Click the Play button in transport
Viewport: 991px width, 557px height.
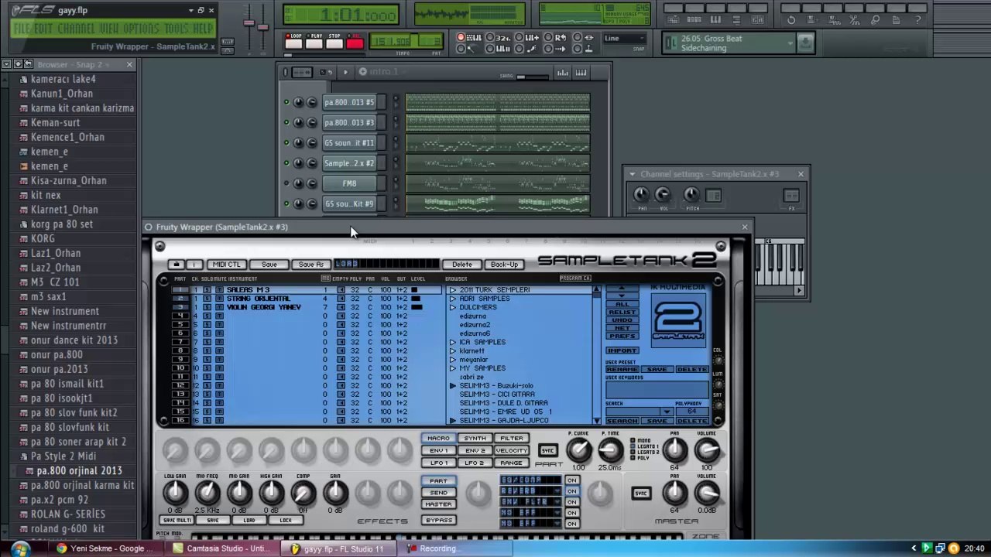pos(314,43)
